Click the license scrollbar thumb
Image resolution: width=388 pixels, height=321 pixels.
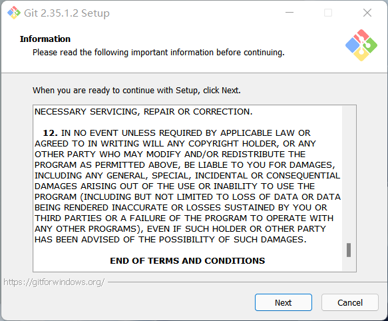(x=349, y=250)
